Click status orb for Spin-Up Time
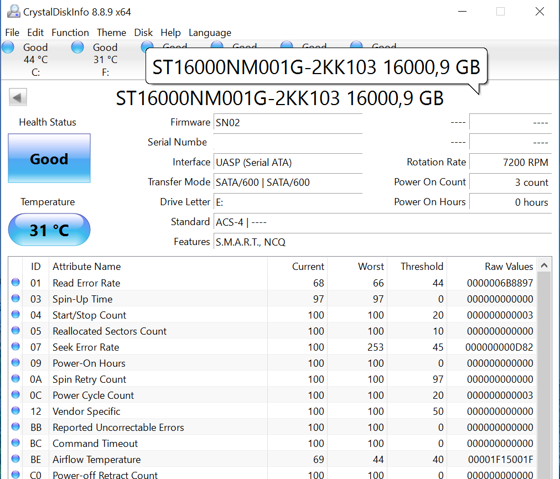This screenshot has width=560, height=479. (15, 298)
